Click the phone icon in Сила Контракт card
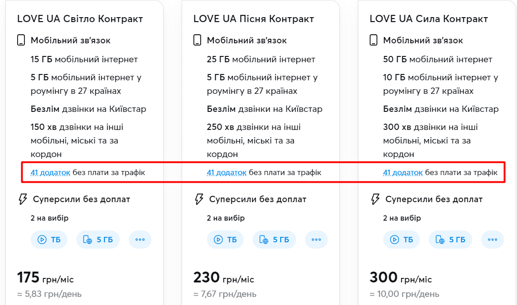 [x=373, y=41]
